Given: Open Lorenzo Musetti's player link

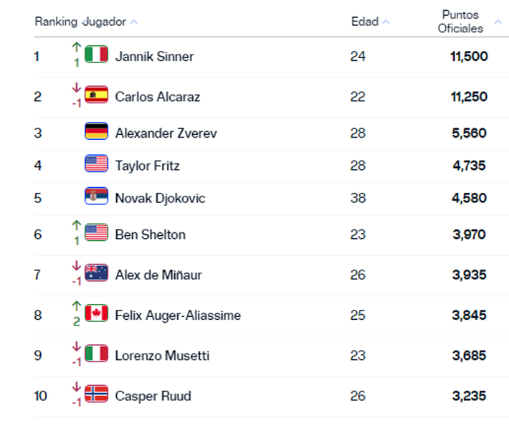Looking at the screenshot, I should coord(162,356).
